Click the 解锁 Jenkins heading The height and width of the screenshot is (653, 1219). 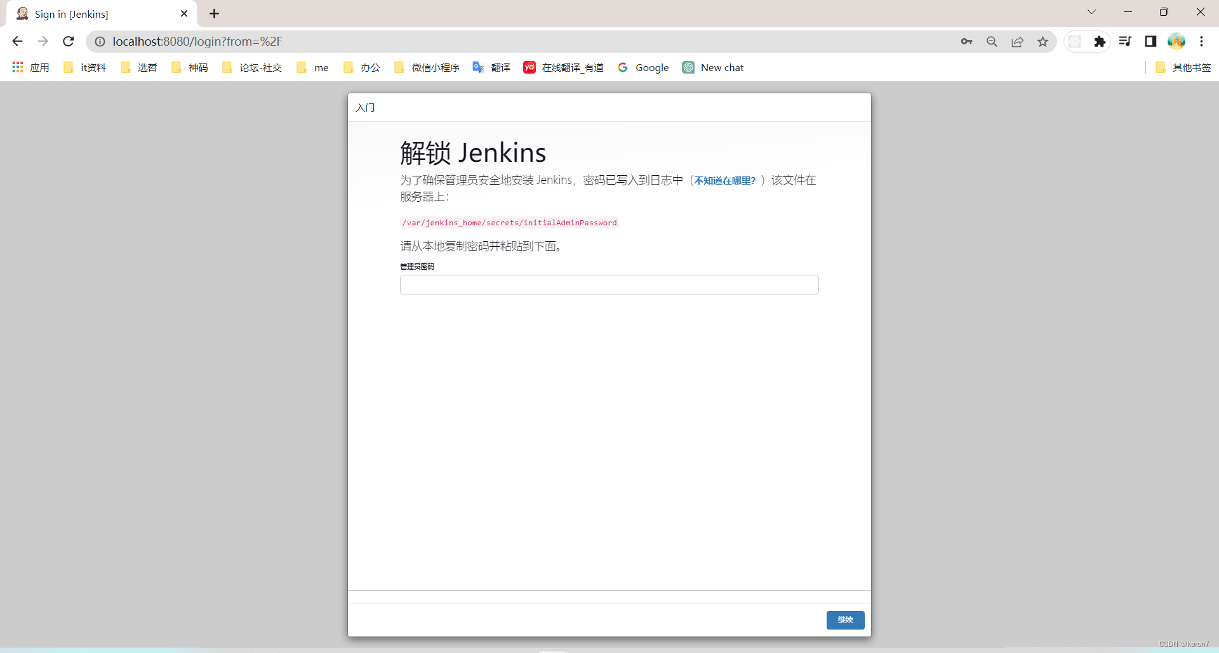point(473,153)
